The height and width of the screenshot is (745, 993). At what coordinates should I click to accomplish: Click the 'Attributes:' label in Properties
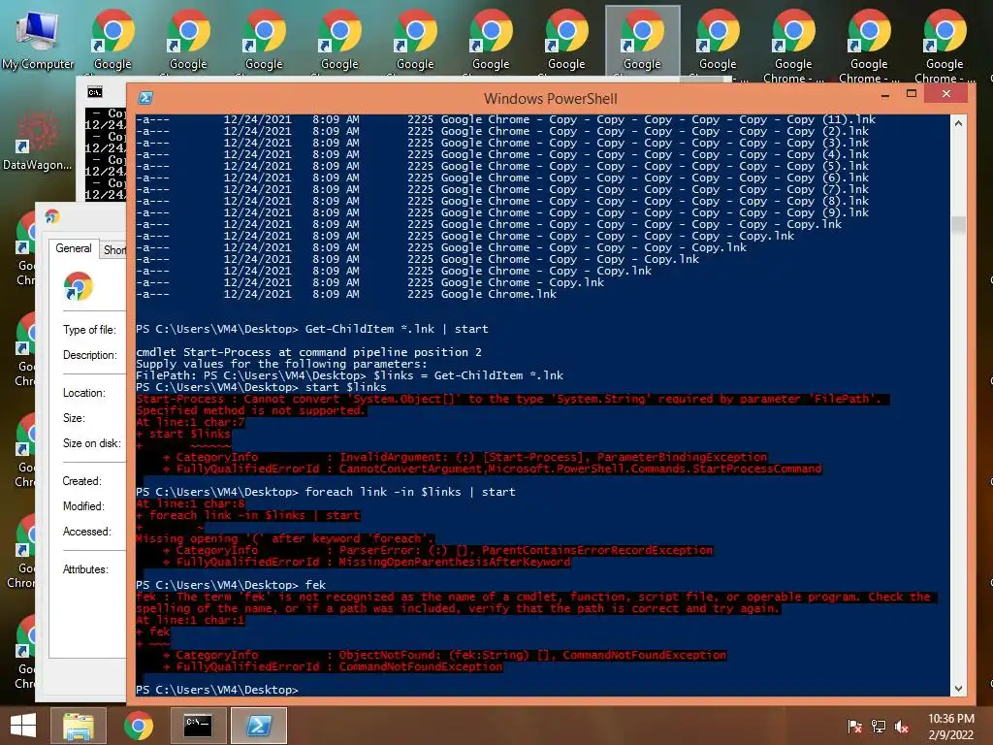pyautogui.click(x=85, y=569)
